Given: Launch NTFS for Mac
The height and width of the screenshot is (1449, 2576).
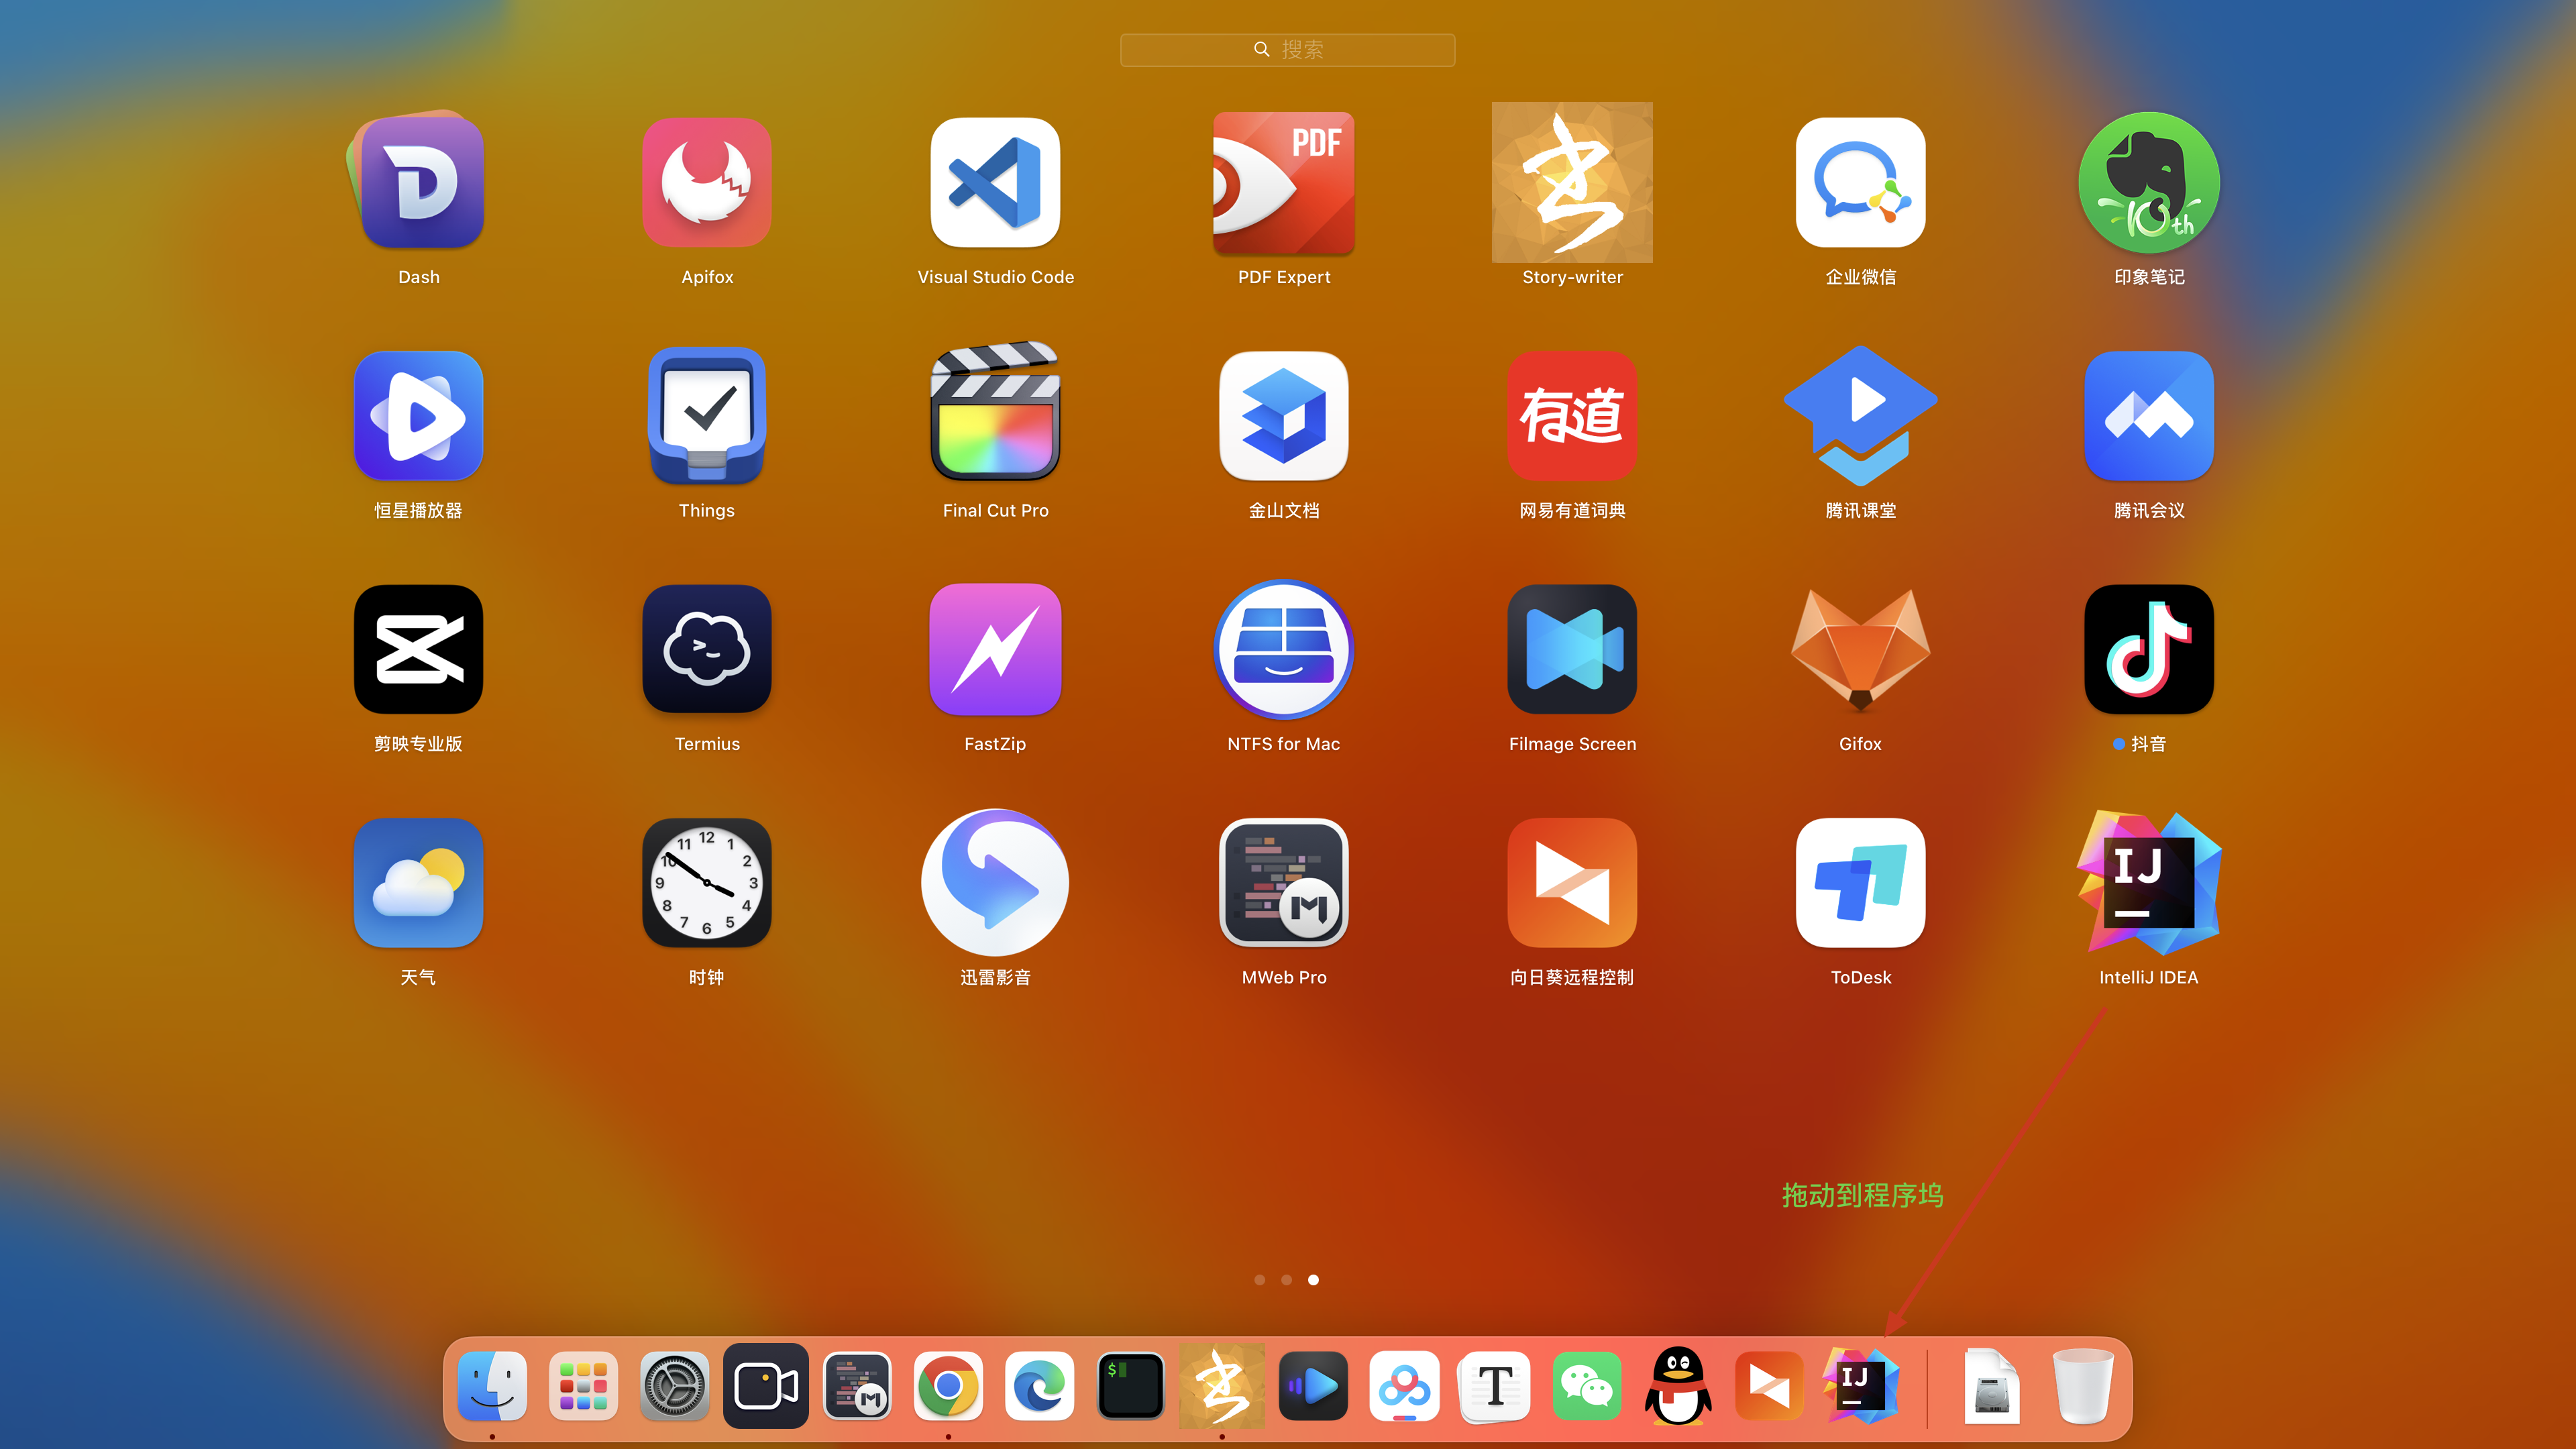Looking at the screenshot, I should coord(1284,649).
